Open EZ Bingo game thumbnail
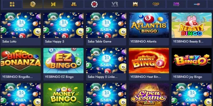 coord(63,61)
